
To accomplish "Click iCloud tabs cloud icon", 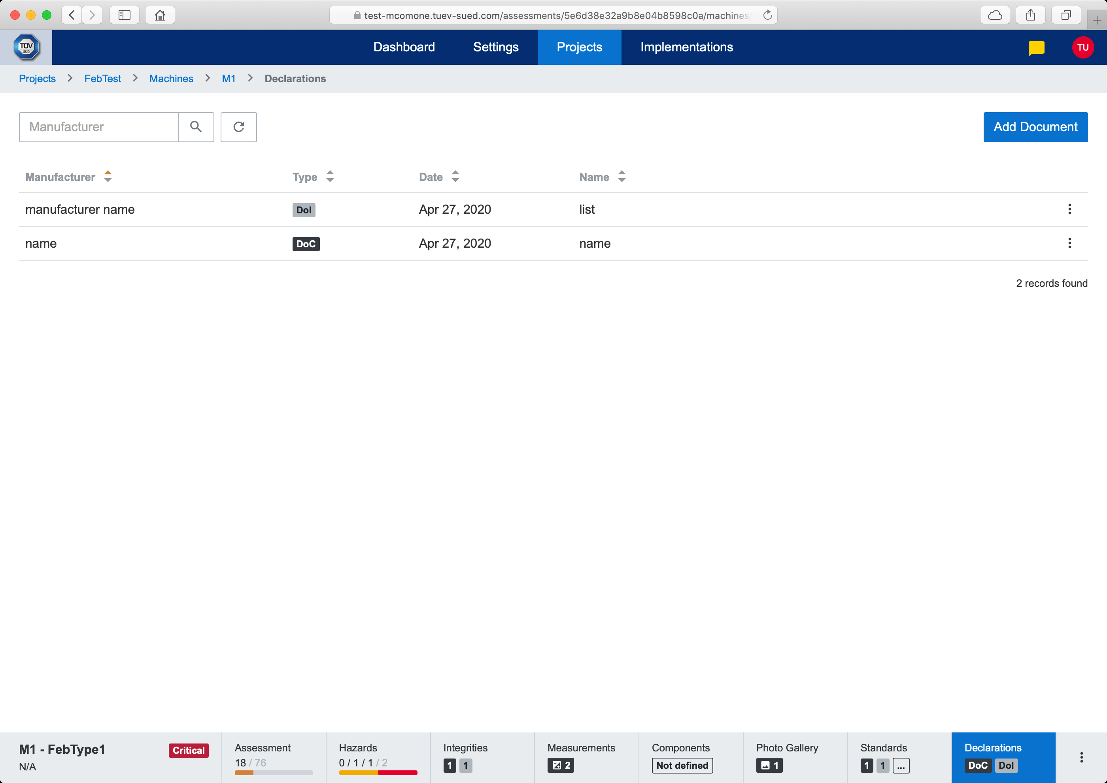I will [x=995, y=15].
